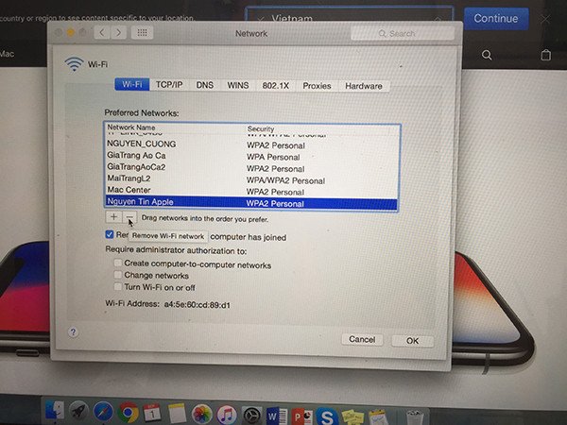Image resolution: width=567 pixels, height=425 pixels.
Task: Select GiaTrang Ao Ca network row
Action: pos(252,156)
